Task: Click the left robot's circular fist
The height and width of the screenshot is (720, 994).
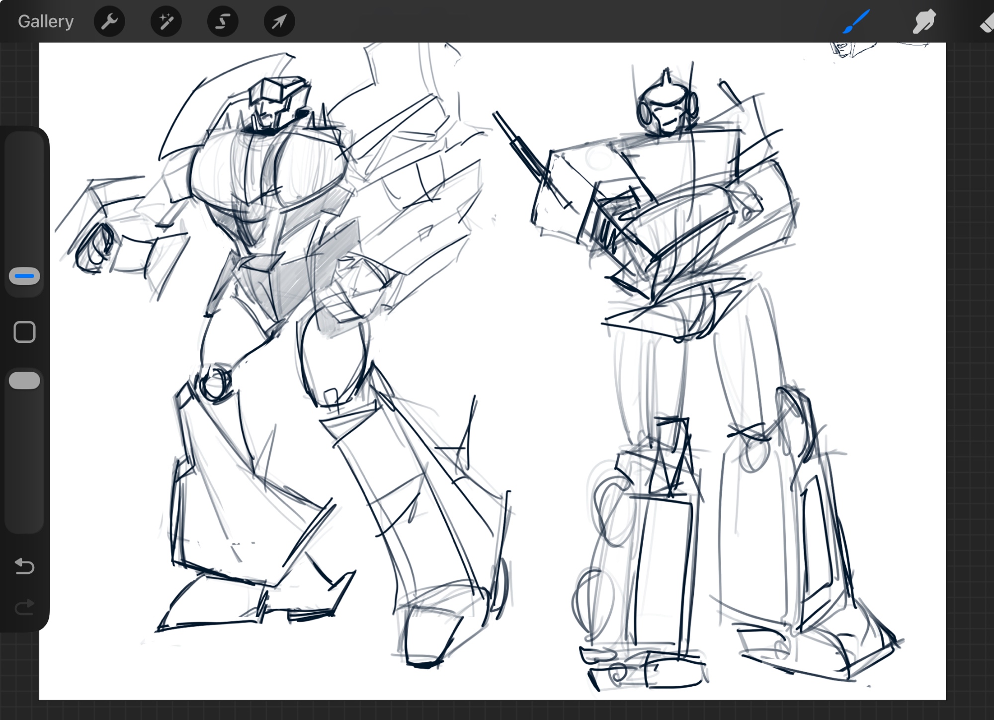Action: (x=95, y=247)
